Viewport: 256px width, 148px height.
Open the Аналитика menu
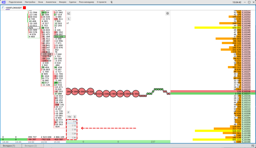[51, 2]
